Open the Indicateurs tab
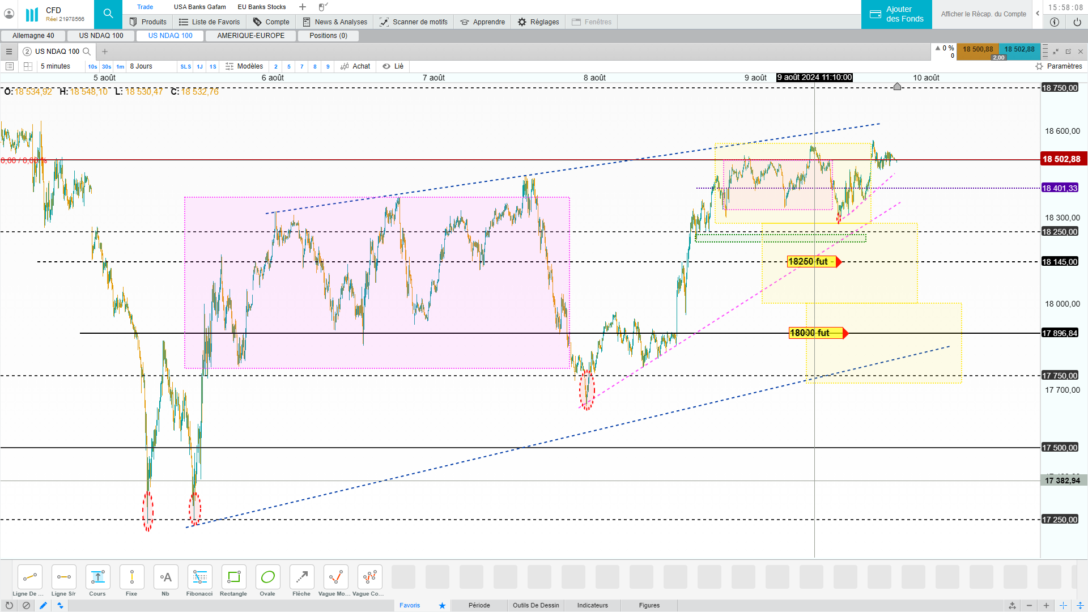The image size is (1088, 612). [x=592, y=605]
